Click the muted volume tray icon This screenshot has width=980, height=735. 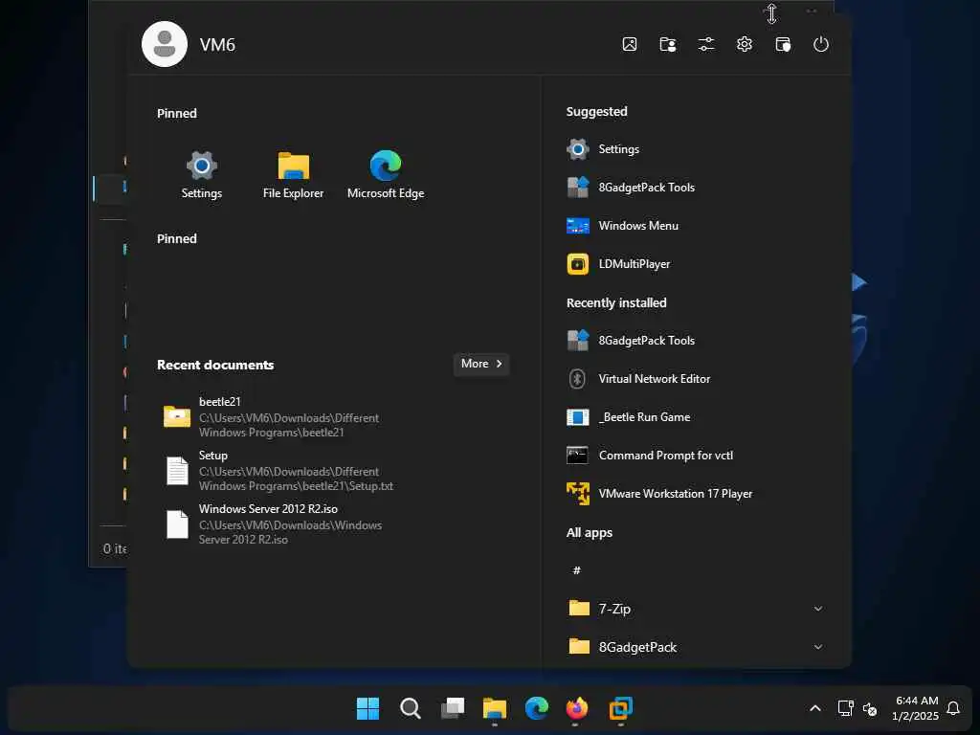[x=869, y=708]
